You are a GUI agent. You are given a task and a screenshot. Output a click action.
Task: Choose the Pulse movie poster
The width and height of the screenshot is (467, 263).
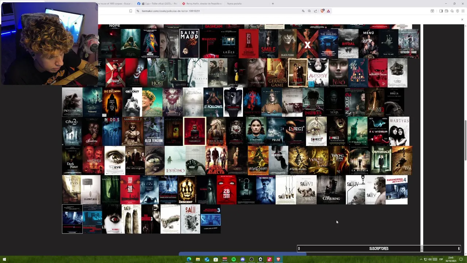click(x=276, y=131)
